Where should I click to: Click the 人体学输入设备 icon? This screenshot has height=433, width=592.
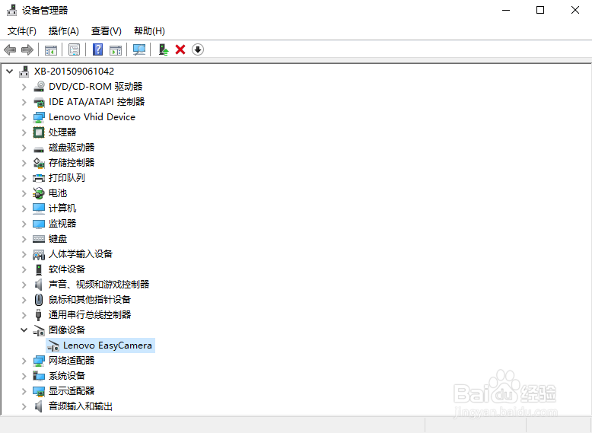39,254
